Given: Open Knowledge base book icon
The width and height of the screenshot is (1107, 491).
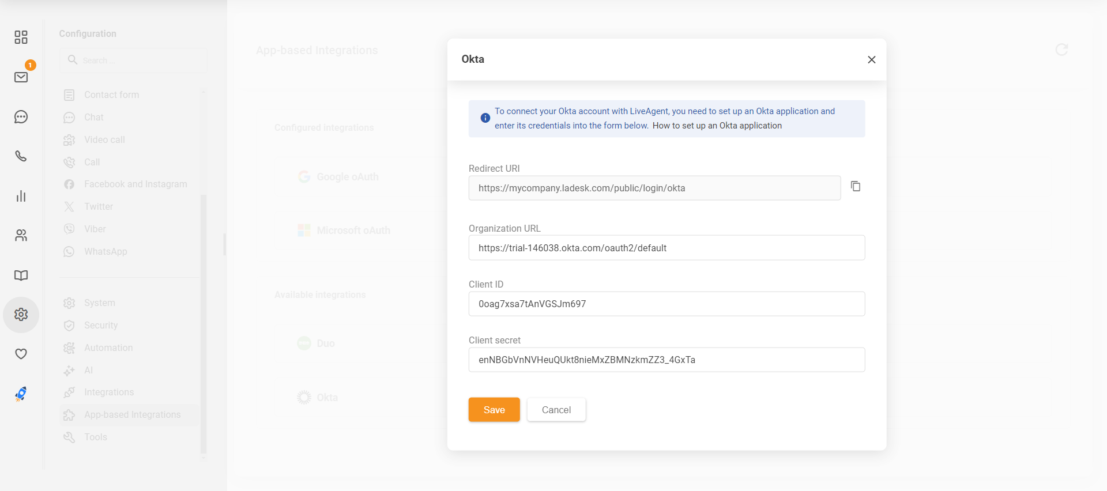Looking at the screenshot, I should [21, 275].
